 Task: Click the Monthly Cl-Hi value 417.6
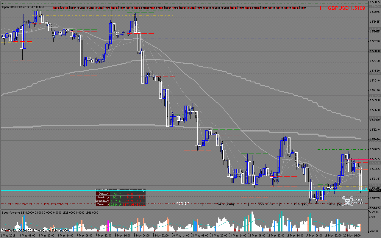tap(116, 201)
